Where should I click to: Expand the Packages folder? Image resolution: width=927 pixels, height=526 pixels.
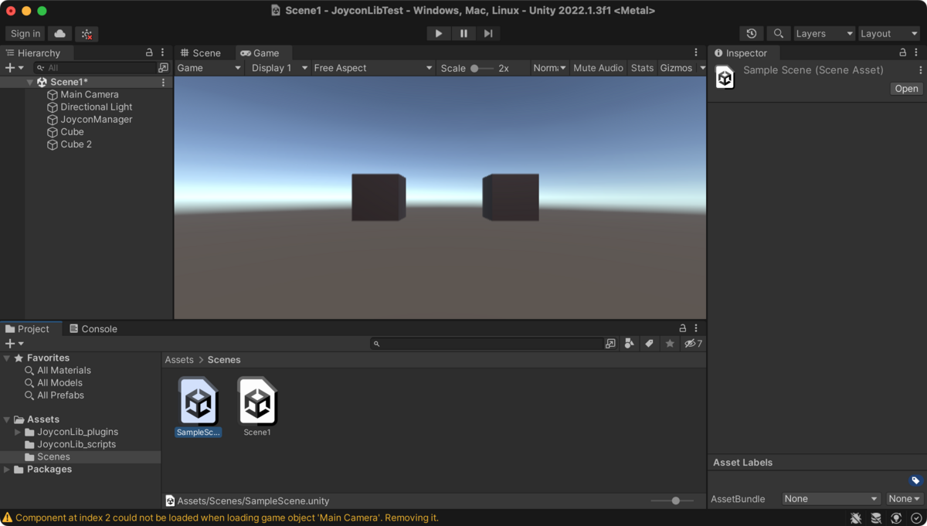pos(7,469)
